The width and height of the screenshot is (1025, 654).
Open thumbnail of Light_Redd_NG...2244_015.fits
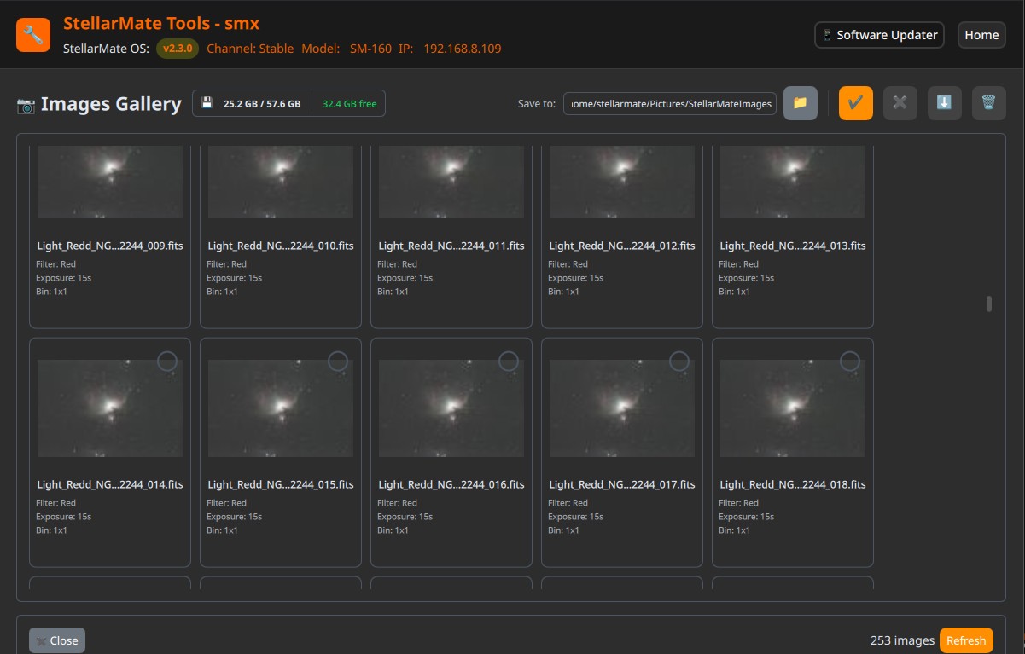pyautogui.click(x=281, y=408)
